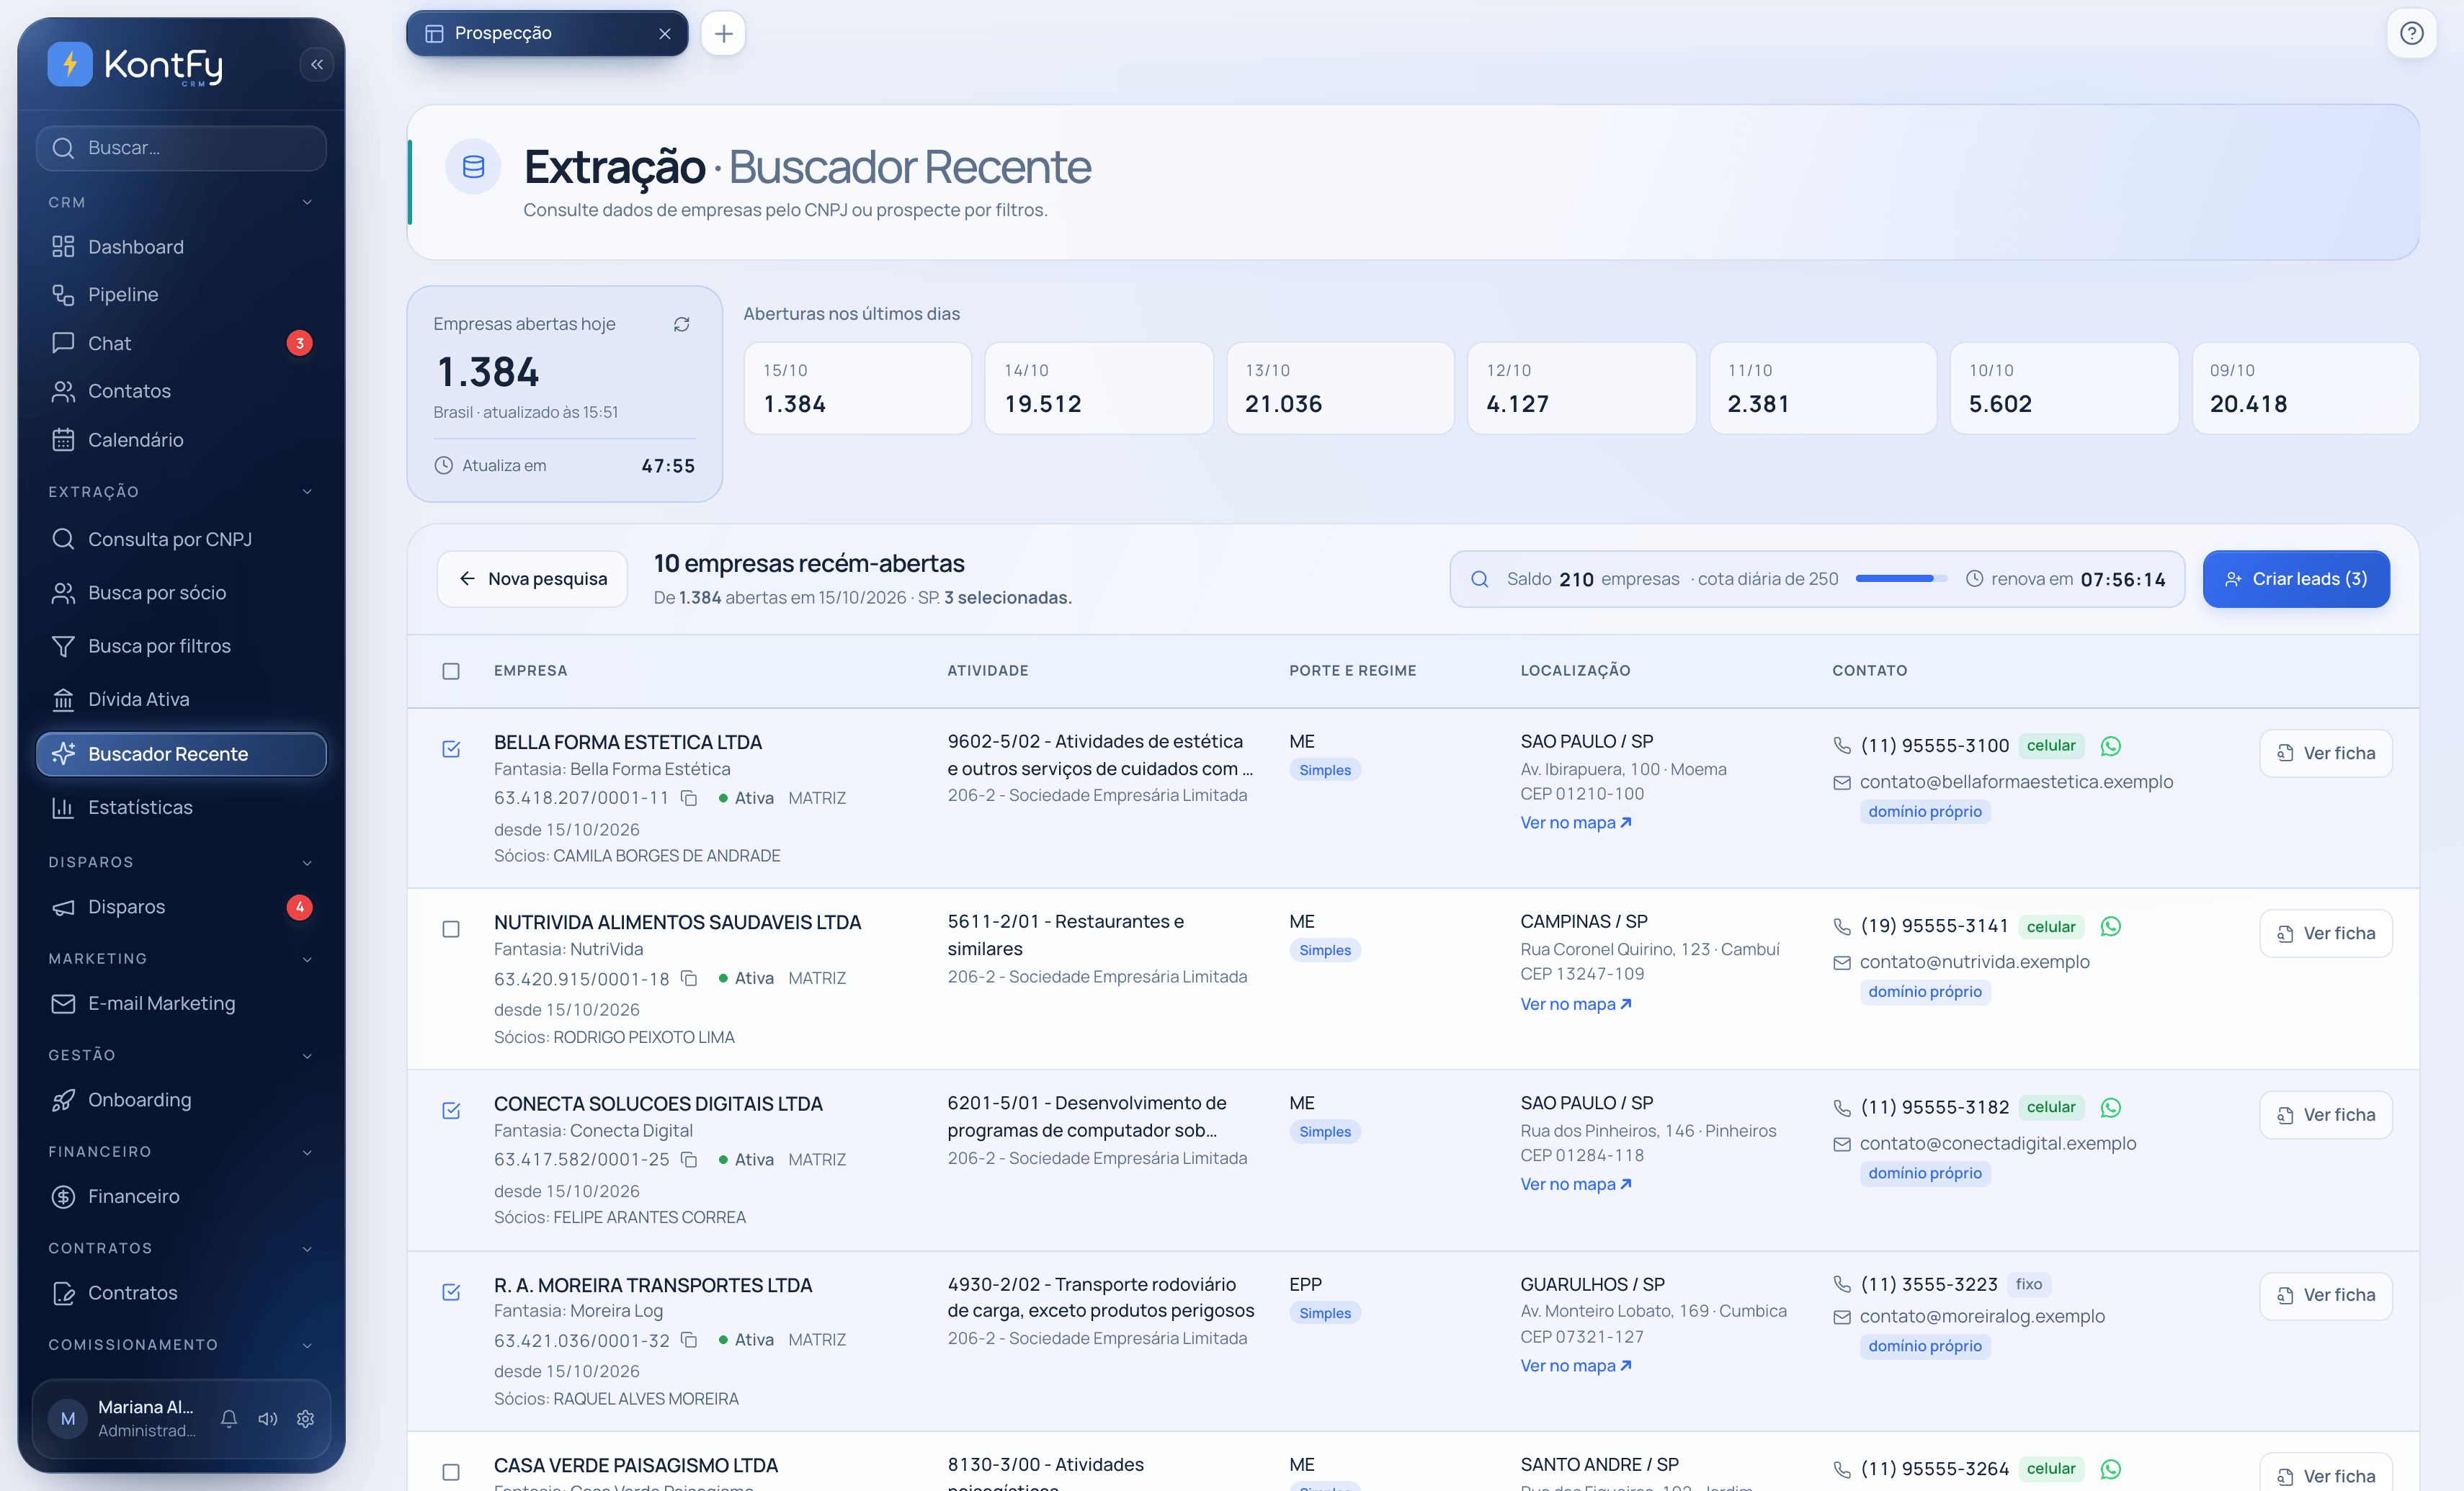This screenshot has width=2464, height=1491.
Task: Collapse the CRM sidebar section
Action: tap(307, 202)
